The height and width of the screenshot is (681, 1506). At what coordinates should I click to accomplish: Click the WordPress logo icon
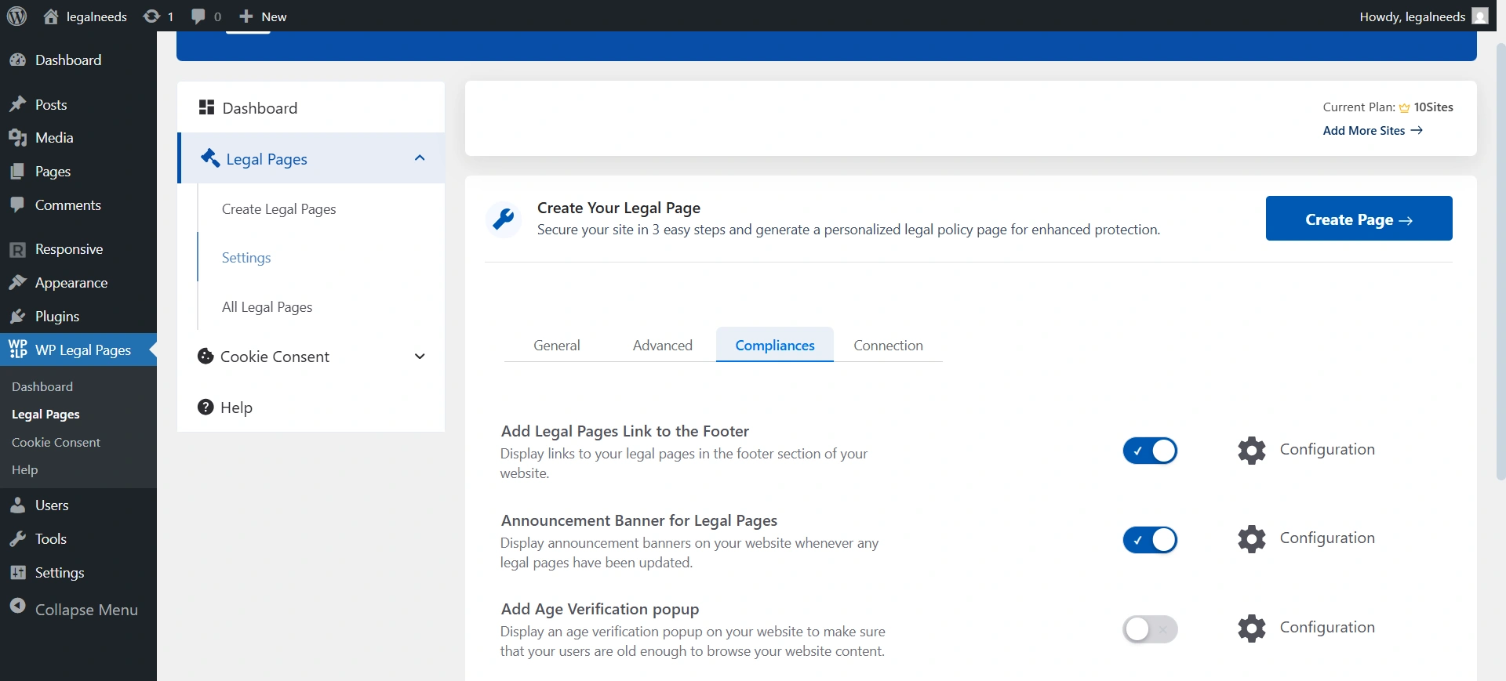coord(16,16)
